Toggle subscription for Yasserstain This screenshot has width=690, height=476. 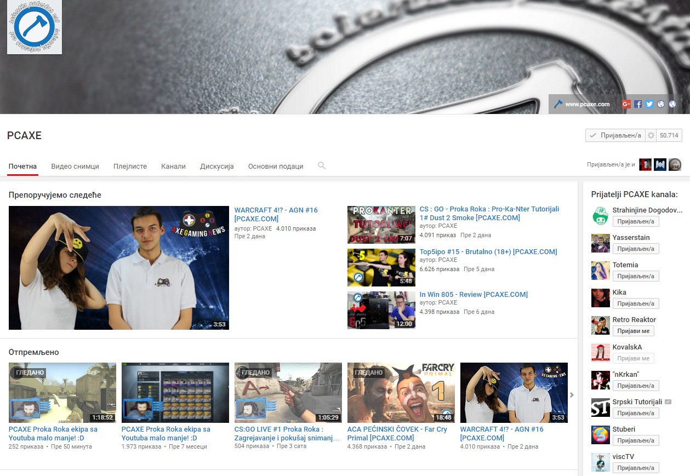click(x=636, y=249)
